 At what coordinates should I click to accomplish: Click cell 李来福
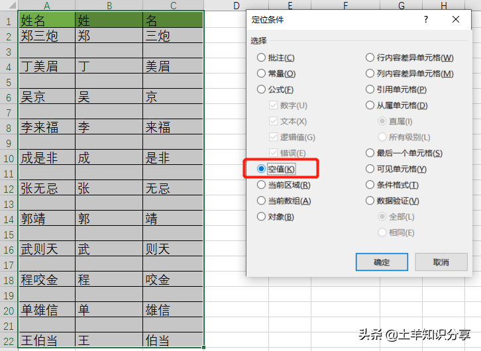point(47,127)
